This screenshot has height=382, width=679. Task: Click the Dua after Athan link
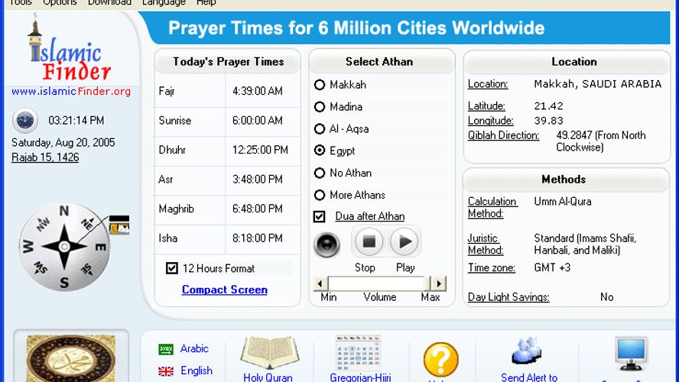(x=370, y=216)
